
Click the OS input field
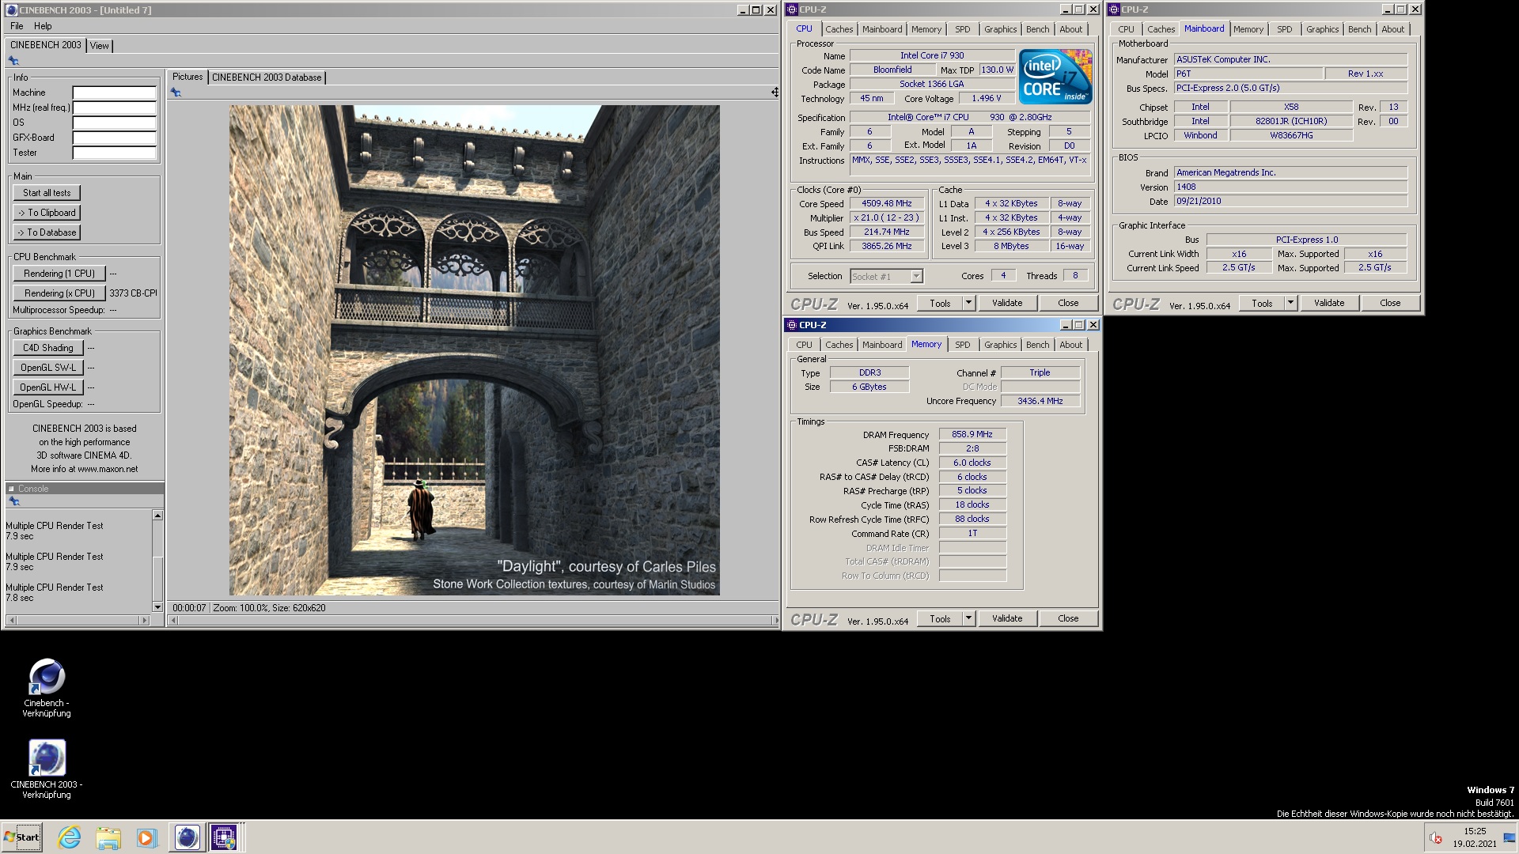point(115,123)
